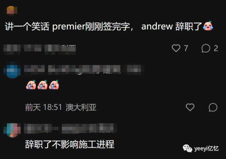Click the second commenter's blurred username

pos(70,128)
